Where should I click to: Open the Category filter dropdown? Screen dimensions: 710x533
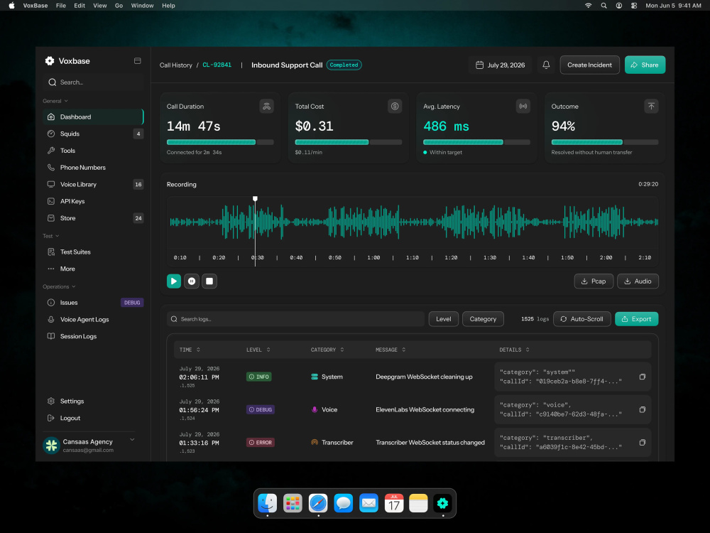click(x=483, y=319)
